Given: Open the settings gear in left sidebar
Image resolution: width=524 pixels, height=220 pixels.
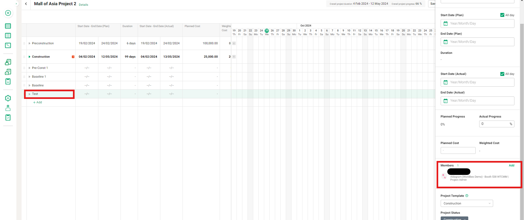Looking at the screenshot, I should (x=8, y=98).
